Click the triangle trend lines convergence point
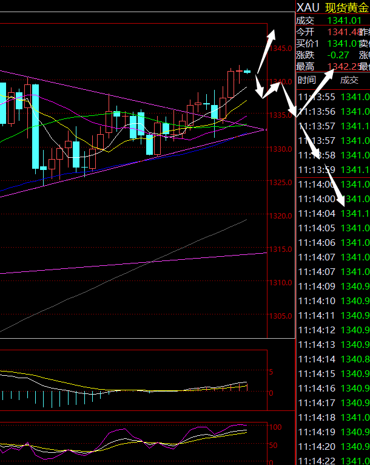The image size is (370, 465). (265, 129)
